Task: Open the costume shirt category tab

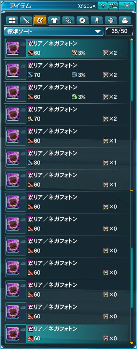Action: 54,20
